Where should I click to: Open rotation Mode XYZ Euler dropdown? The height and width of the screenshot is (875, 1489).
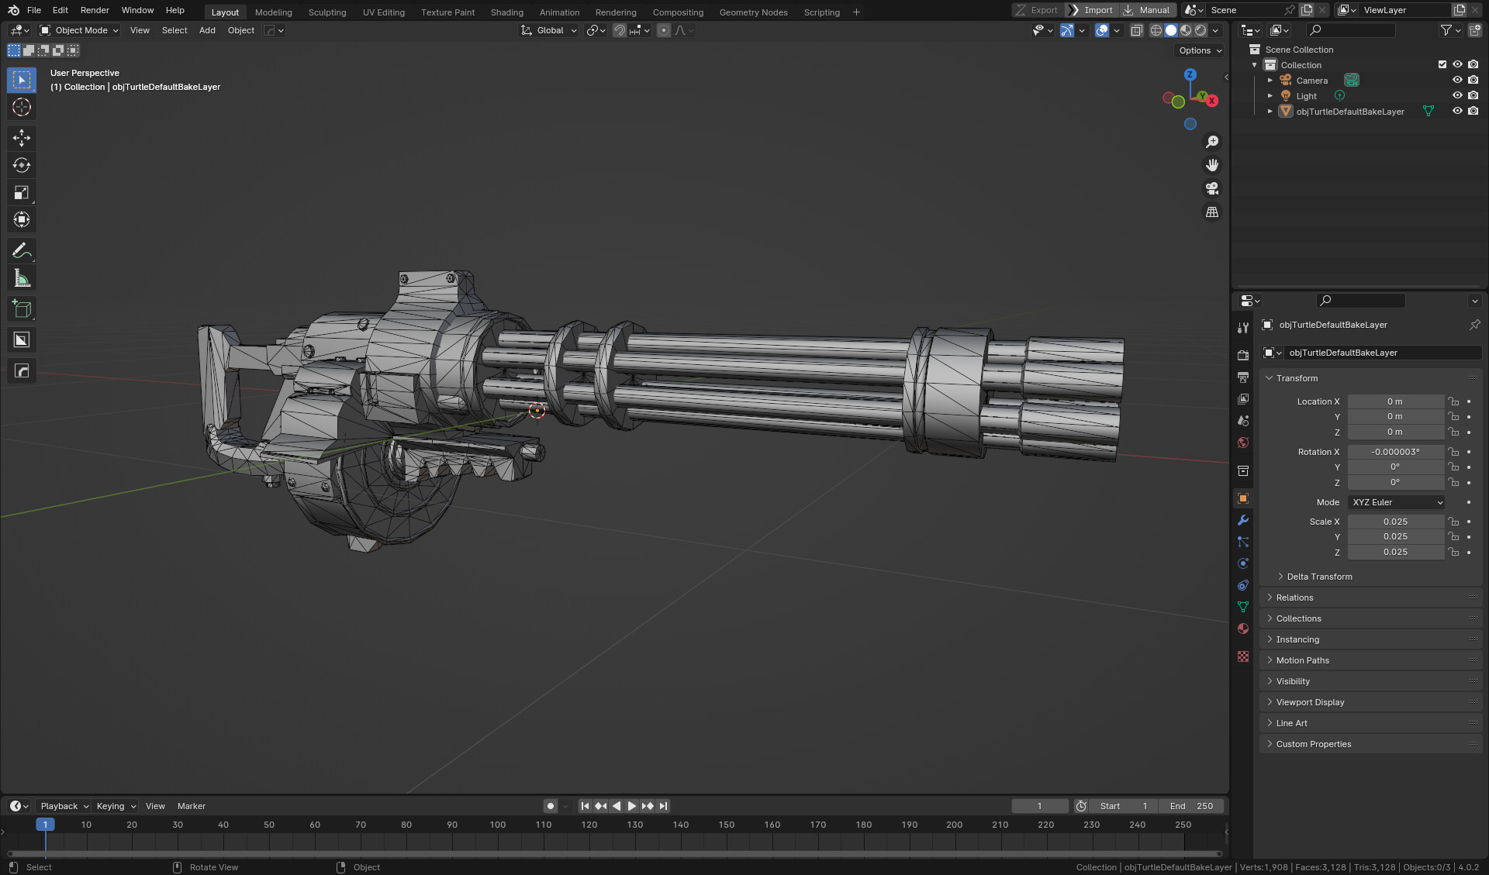[x=1397, y=502]
